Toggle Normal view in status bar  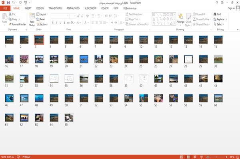(182, 157)
